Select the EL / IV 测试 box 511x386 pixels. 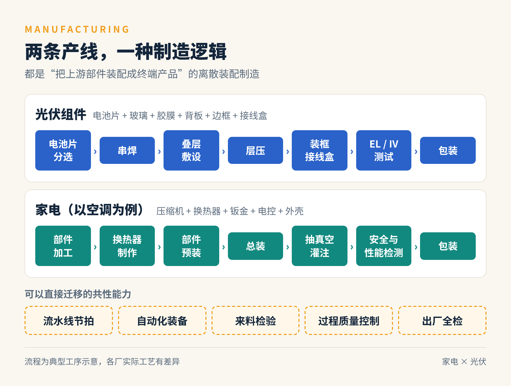tap(384, 150)
